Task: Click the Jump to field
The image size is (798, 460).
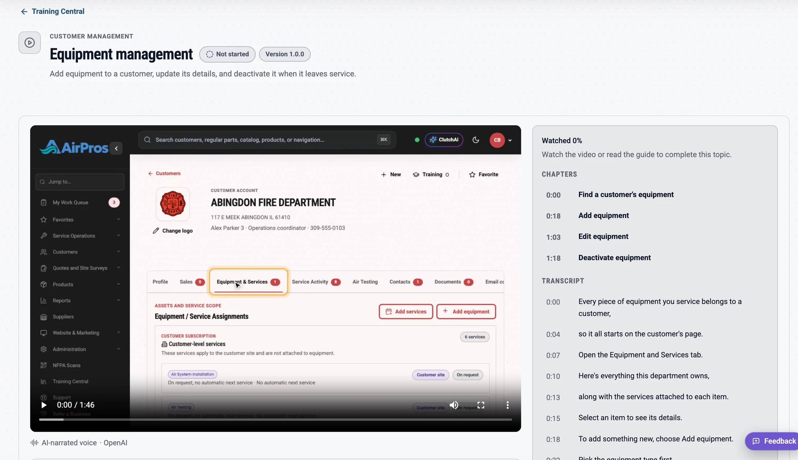Action: (x=80, y=182)
